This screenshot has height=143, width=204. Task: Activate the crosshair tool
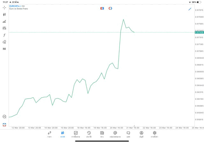(4, 7)
